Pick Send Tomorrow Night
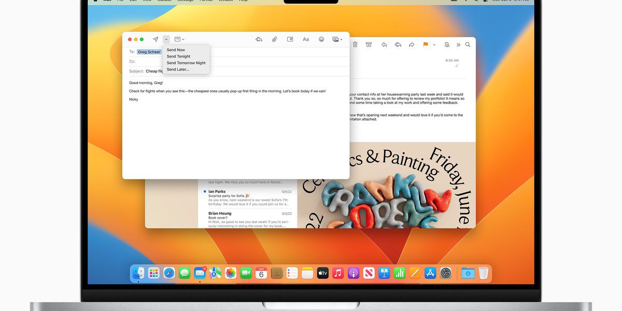 [186, 63]
